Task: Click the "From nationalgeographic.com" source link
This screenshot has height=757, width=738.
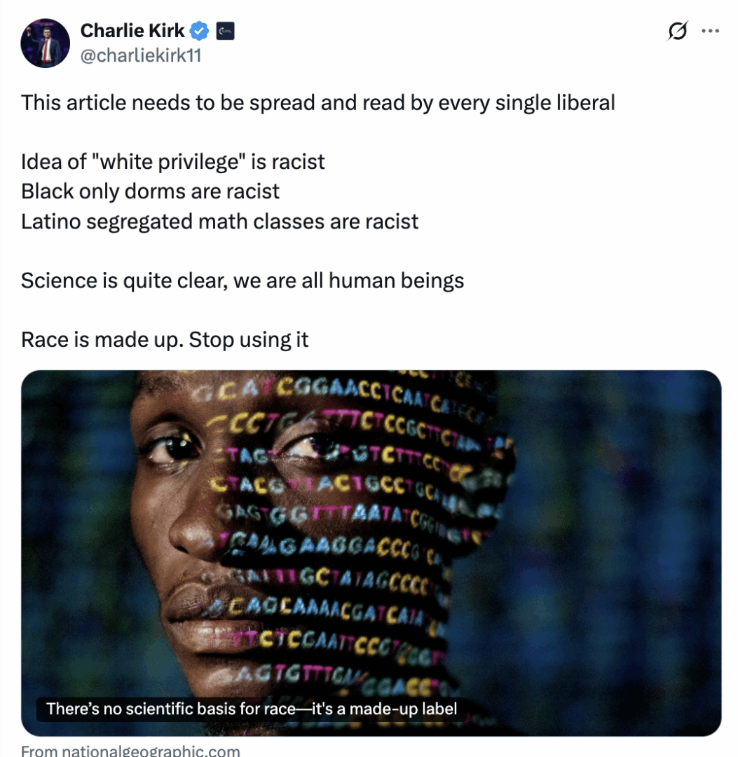Action: click(130, 751)
